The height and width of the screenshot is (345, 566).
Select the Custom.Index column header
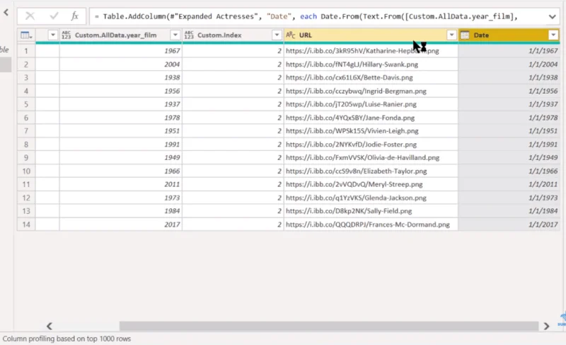[x=233, y=35]
